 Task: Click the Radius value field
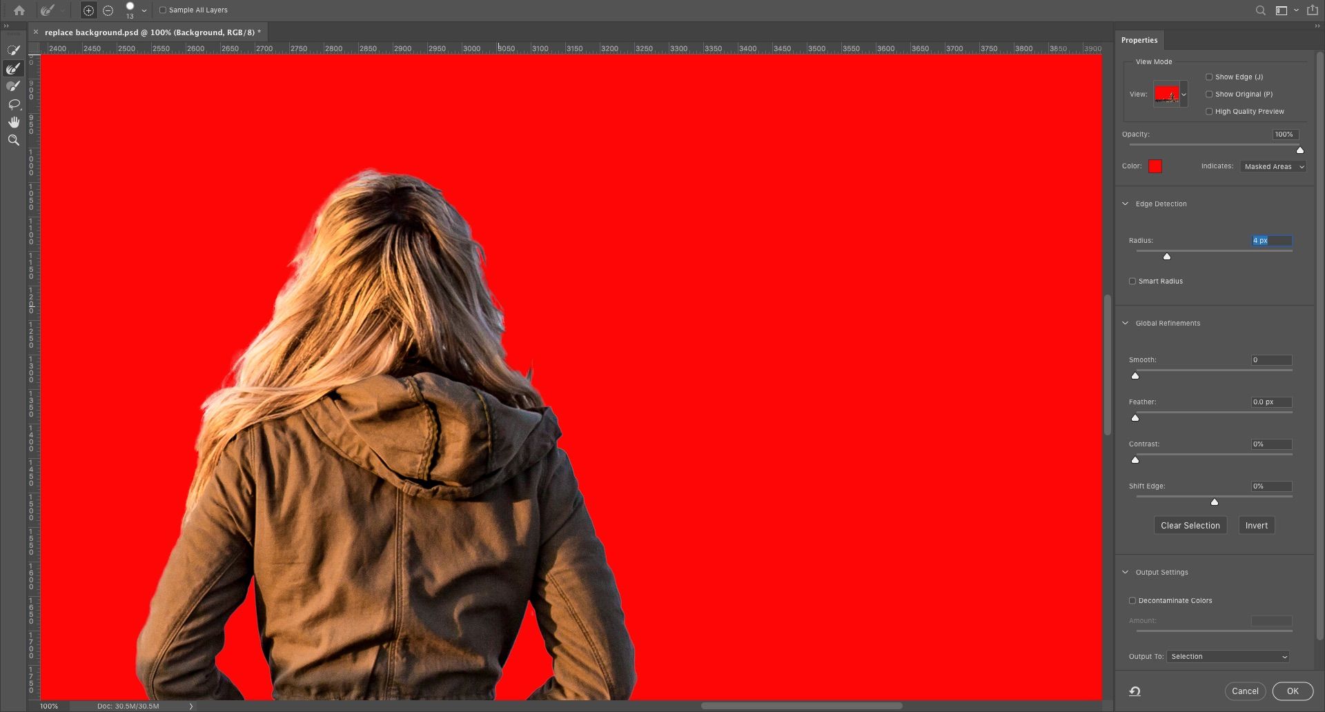tap(1272, 241)
